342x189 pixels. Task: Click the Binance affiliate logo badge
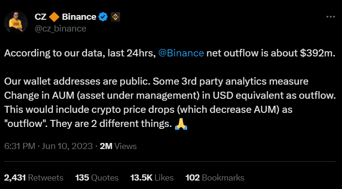pos(115,17)
